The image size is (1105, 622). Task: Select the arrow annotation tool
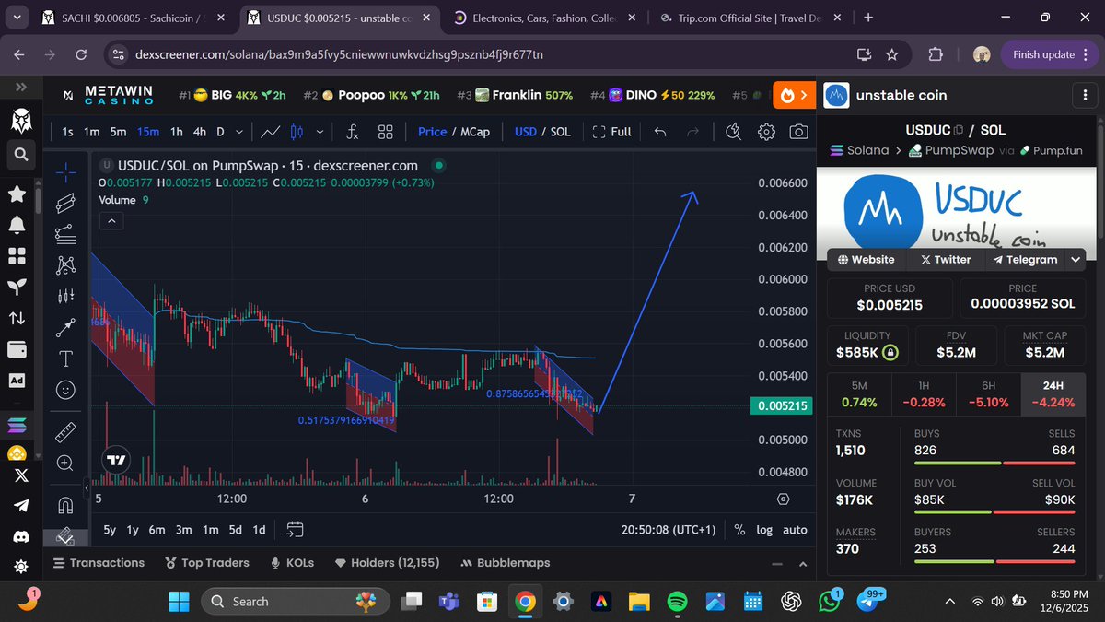coord(66,327)
